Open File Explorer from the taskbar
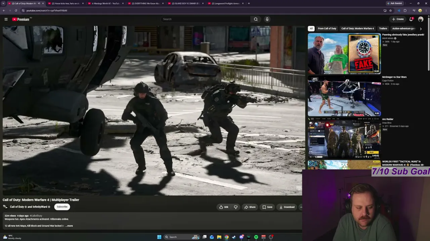The image size is (430, 241). pos(219,237)
